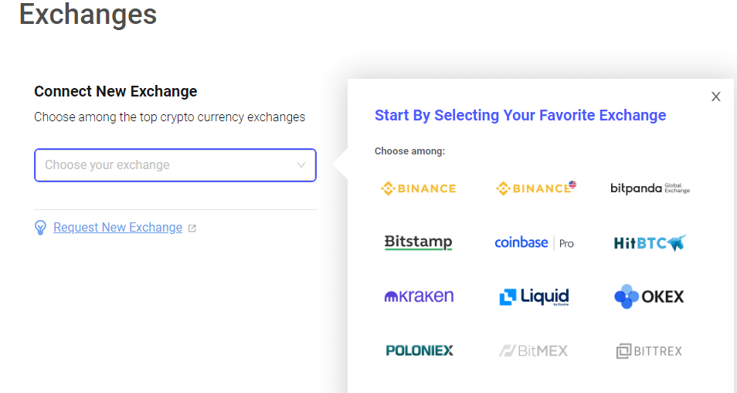
Task: Choose the OKEX exchange logo
Action: [x=649, y=296]
